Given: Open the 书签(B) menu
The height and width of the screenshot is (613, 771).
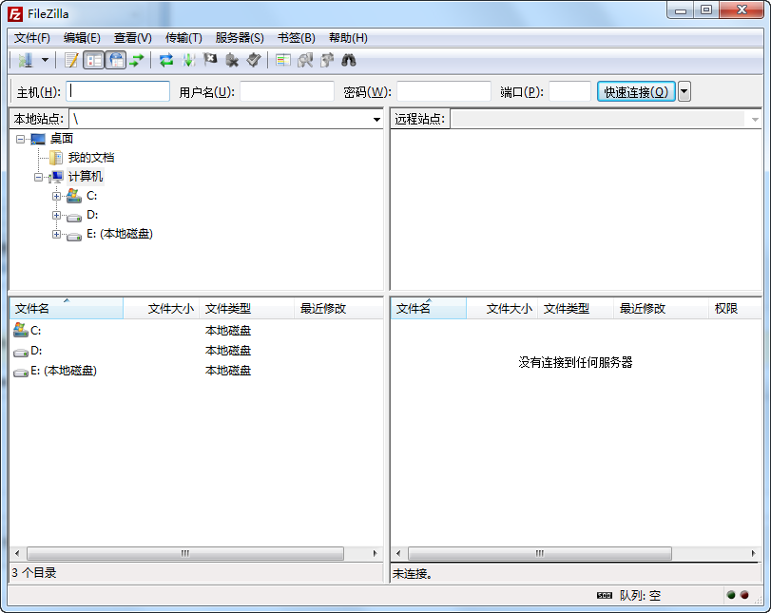Looking at the screenshot, I should (x=296, y=38).
